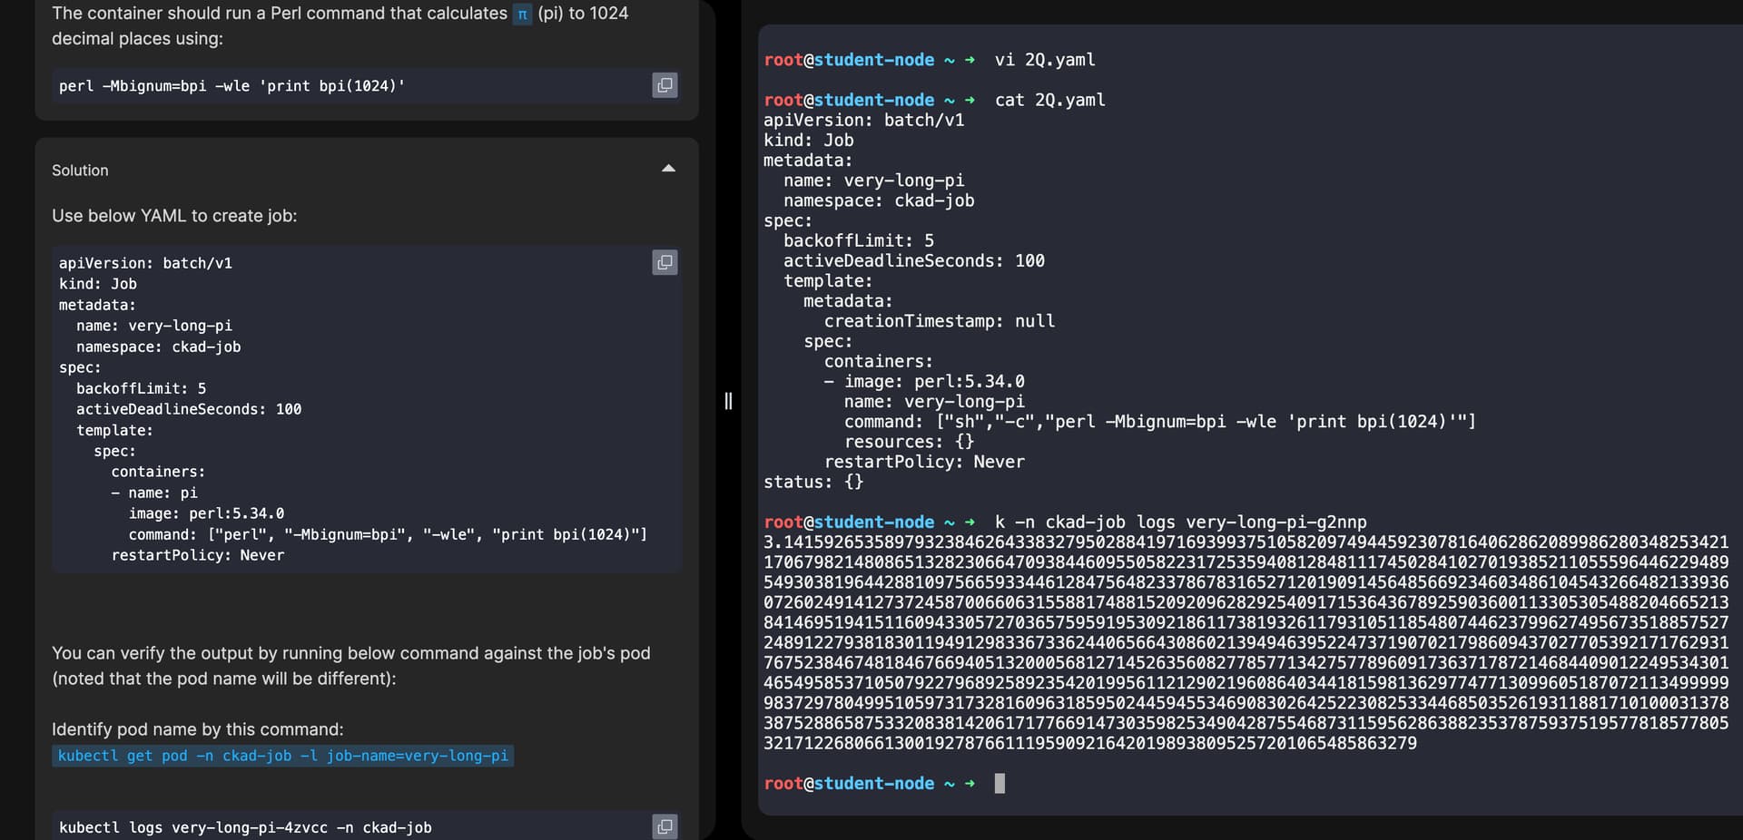The height and width of the screenshot is (840, 1743).
Task: Click the terminal cursor at the empty prompt
Action: [1000, 784]
